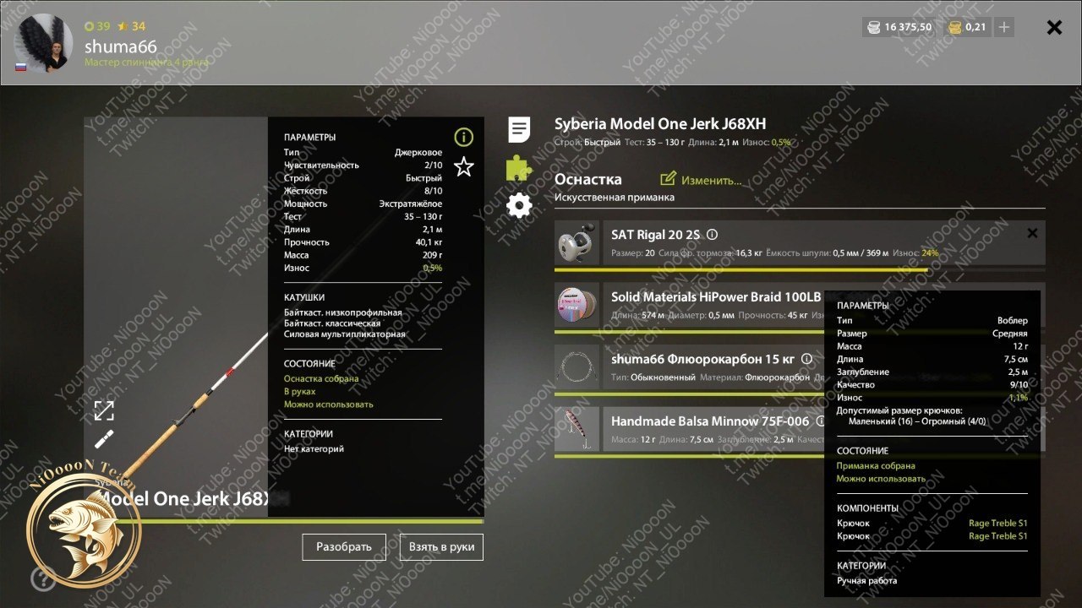
Task: Click the Разобрать button
Action: [x=344, y=547]
